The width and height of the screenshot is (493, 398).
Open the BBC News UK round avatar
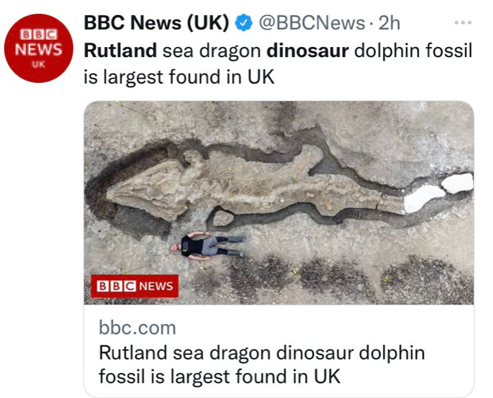(39, 48)
